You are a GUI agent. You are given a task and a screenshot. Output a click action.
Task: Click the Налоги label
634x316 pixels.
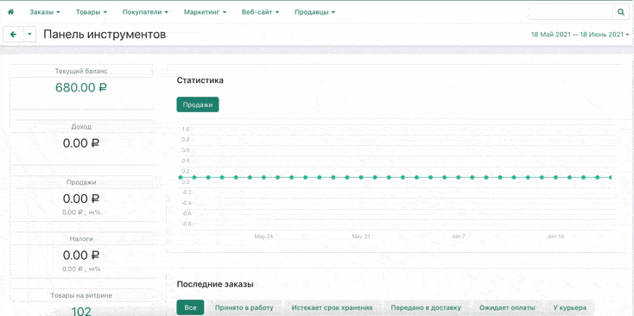tap(81, 239)
